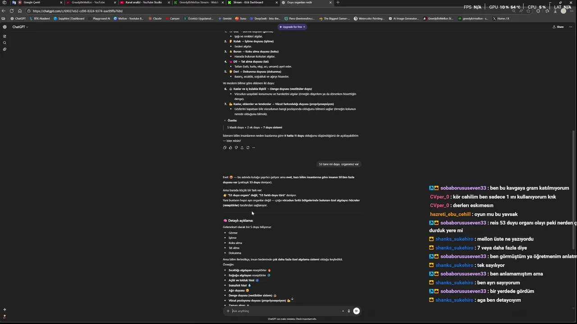Open the BTK Akademi bookmark
The image size is (577, 324).
(x=39, y=18)
